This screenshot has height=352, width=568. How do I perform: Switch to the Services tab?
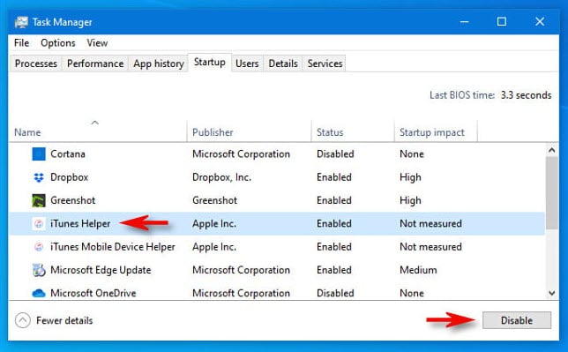coord(325,64)
